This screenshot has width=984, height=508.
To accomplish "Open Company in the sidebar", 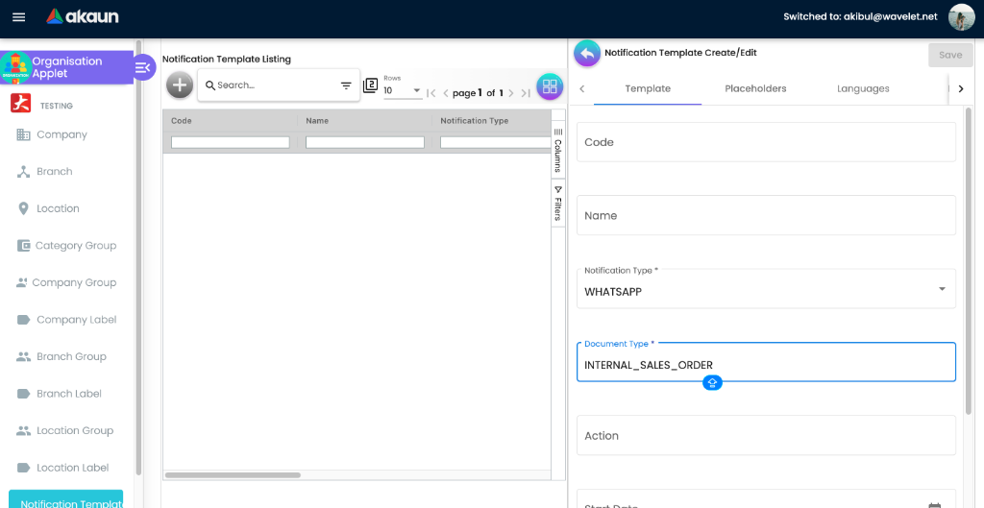I will [61, 134].
